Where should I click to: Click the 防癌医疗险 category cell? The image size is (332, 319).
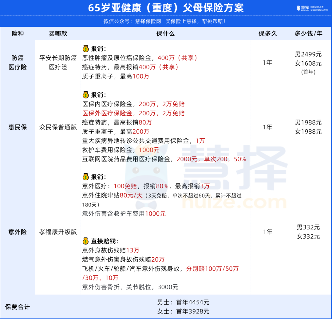pos(18,62)
